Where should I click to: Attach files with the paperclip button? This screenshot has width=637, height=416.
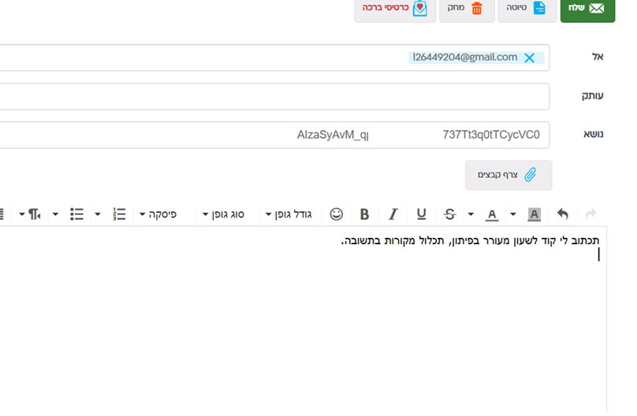(x=508, y=175)
